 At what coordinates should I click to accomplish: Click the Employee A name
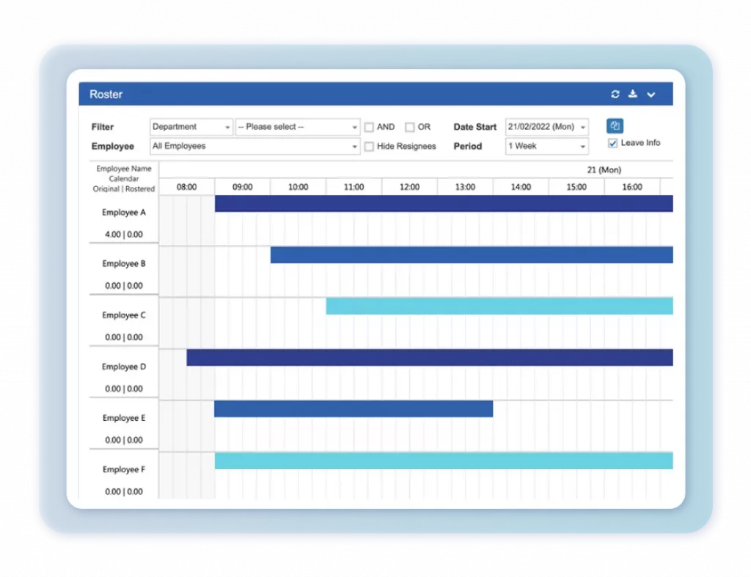pyautogui.click(x=123, y=212)
